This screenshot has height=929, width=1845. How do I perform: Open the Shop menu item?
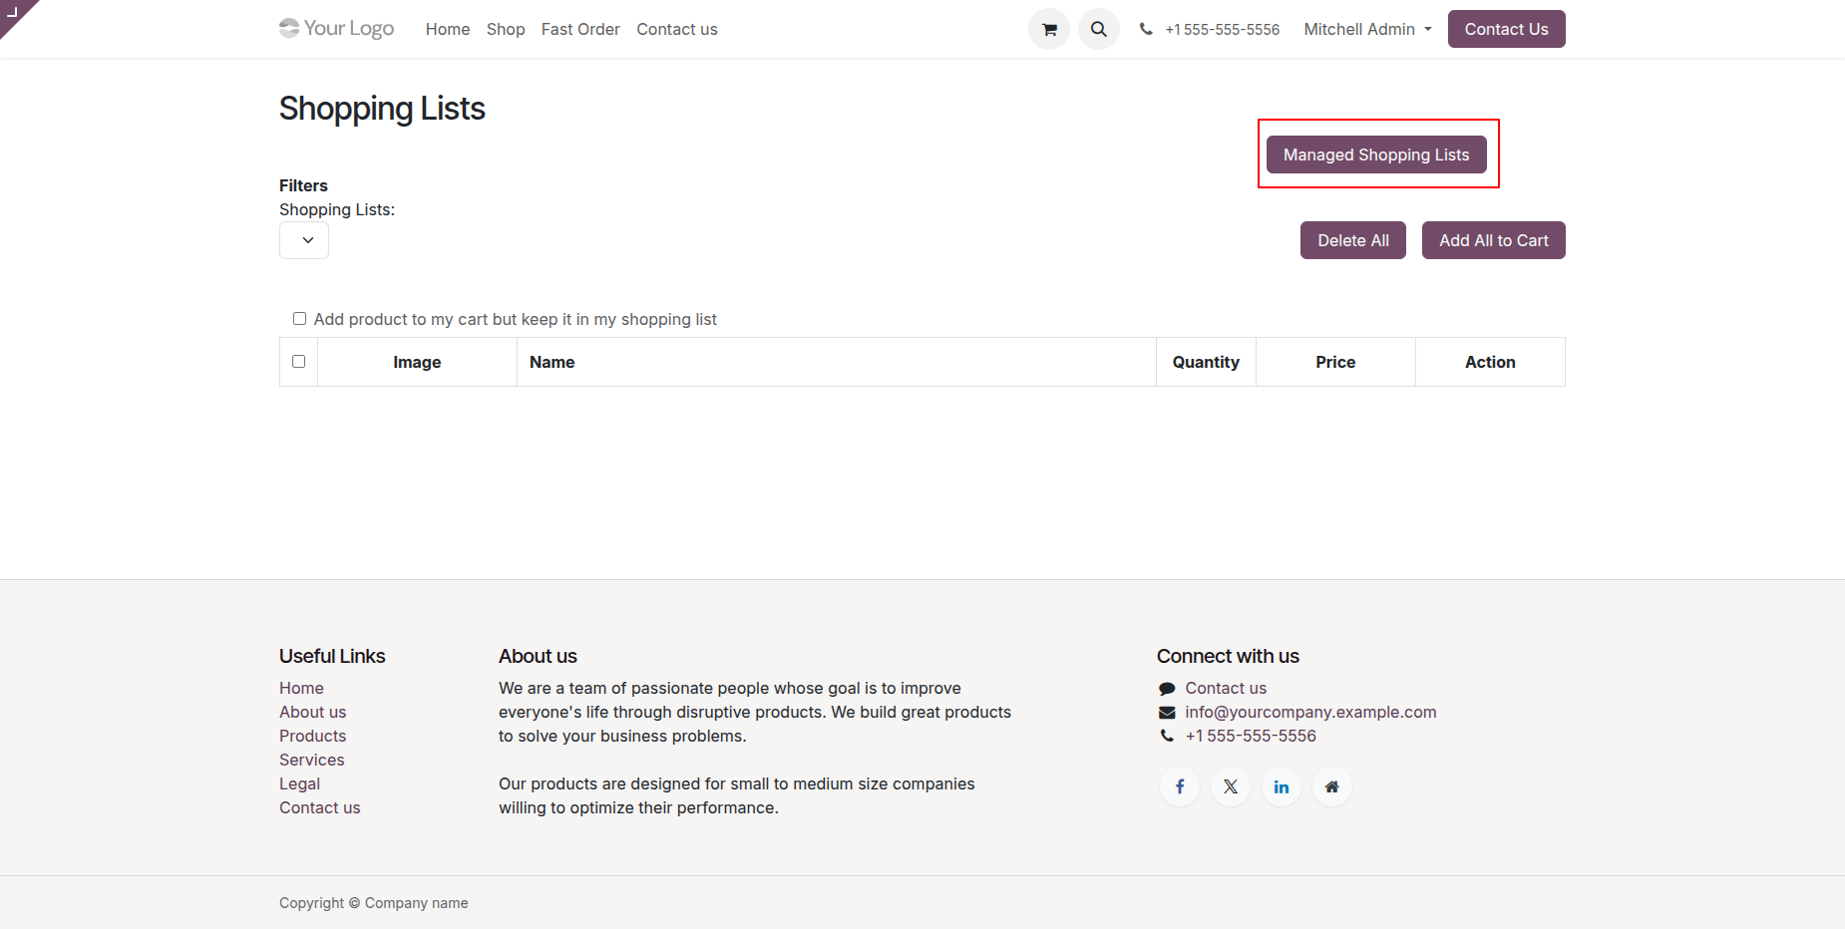[x=506, y=29]
